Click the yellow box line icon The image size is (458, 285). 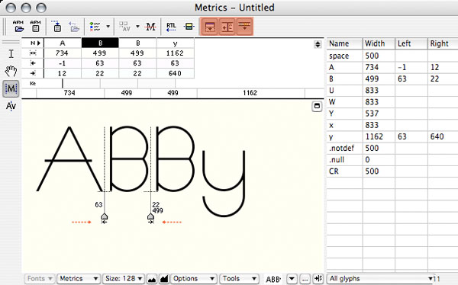click(x=189, y=27)
